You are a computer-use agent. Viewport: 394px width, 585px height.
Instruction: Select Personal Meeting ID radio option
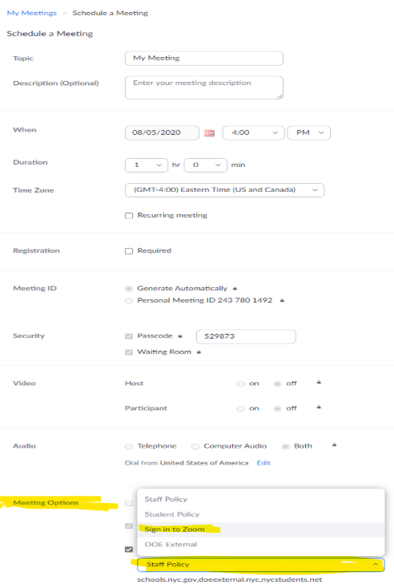[129, 301]
